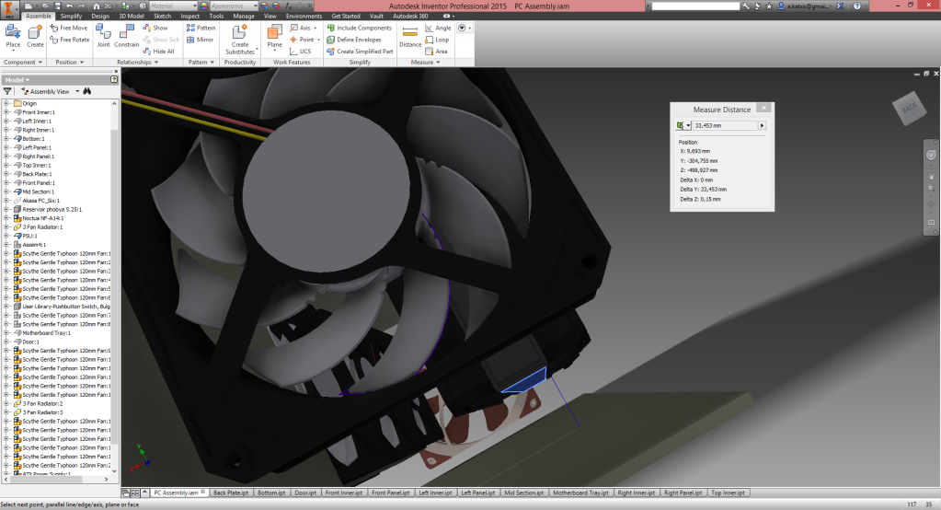Click the Undo arrow in quick access toolbar

[69, 6]
